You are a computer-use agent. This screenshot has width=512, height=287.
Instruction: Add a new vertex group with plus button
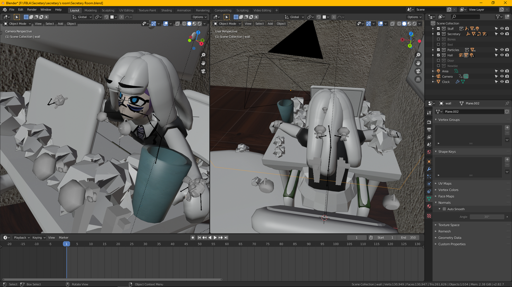coord(507,128)
